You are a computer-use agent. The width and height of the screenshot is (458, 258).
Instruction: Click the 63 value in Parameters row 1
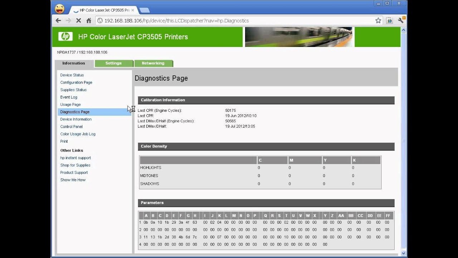tap(195, 223)
